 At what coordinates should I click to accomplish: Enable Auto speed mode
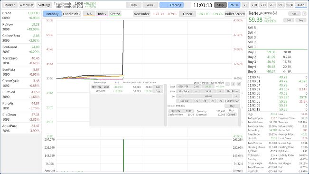click(301, 5)
